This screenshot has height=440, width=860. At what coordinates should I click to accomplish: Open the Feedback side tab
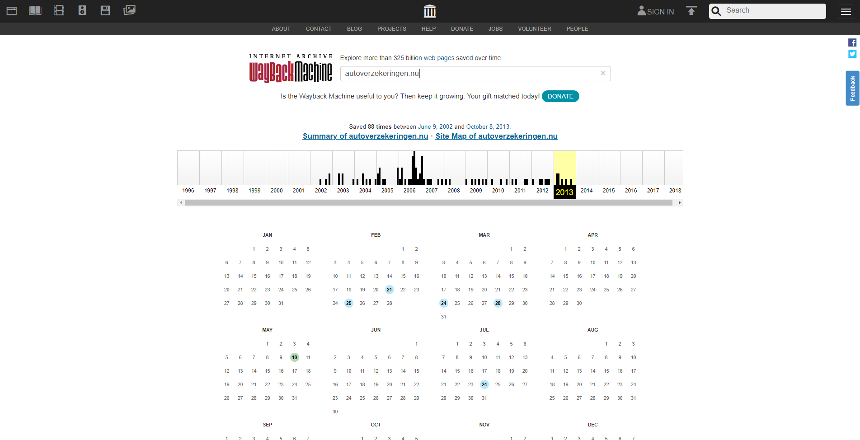[852, 88]
